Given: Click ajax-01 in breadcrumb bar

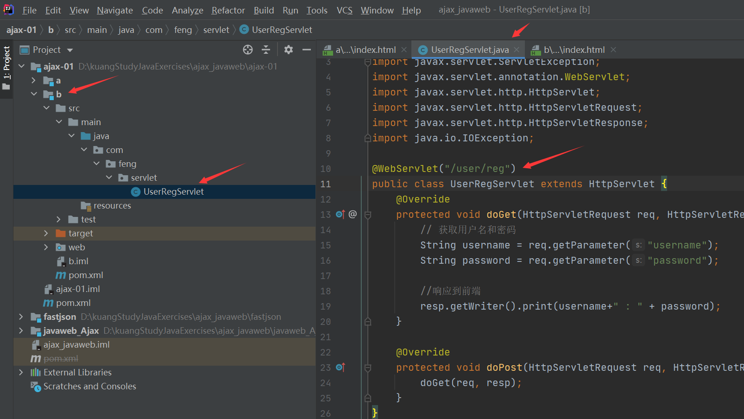Looking at the screenshot, I should coord(21,30).
